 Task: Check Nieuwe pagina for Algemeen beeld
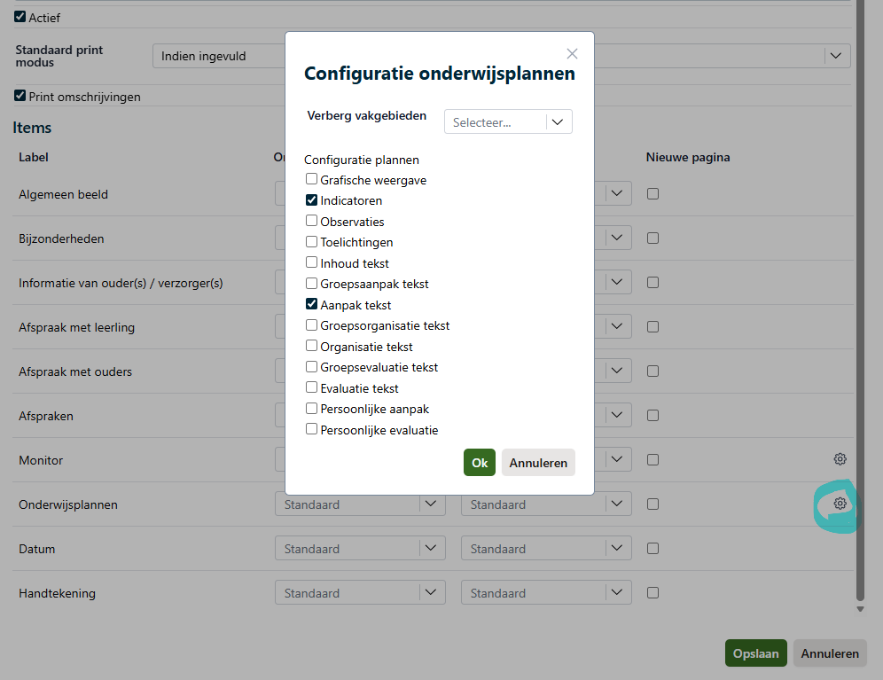coord(652,194)
